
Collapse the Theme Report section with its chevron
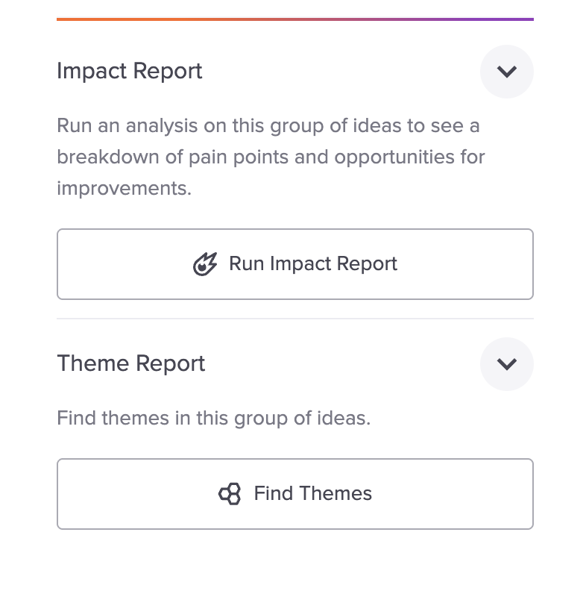[506, 364]
